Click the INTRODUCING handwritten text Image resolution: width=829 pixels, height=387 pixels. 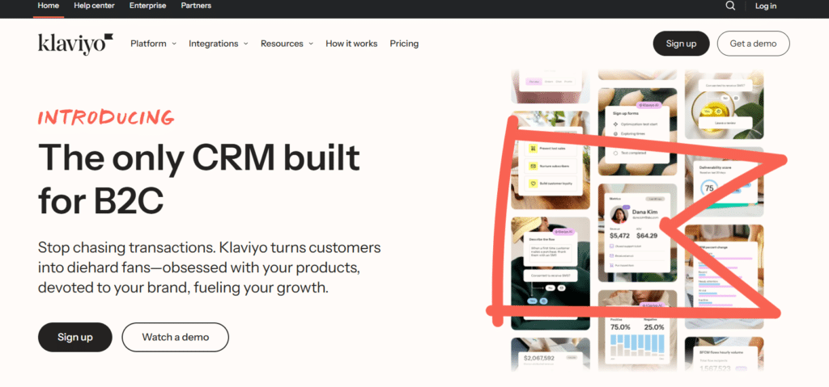(x=106, y=117)
